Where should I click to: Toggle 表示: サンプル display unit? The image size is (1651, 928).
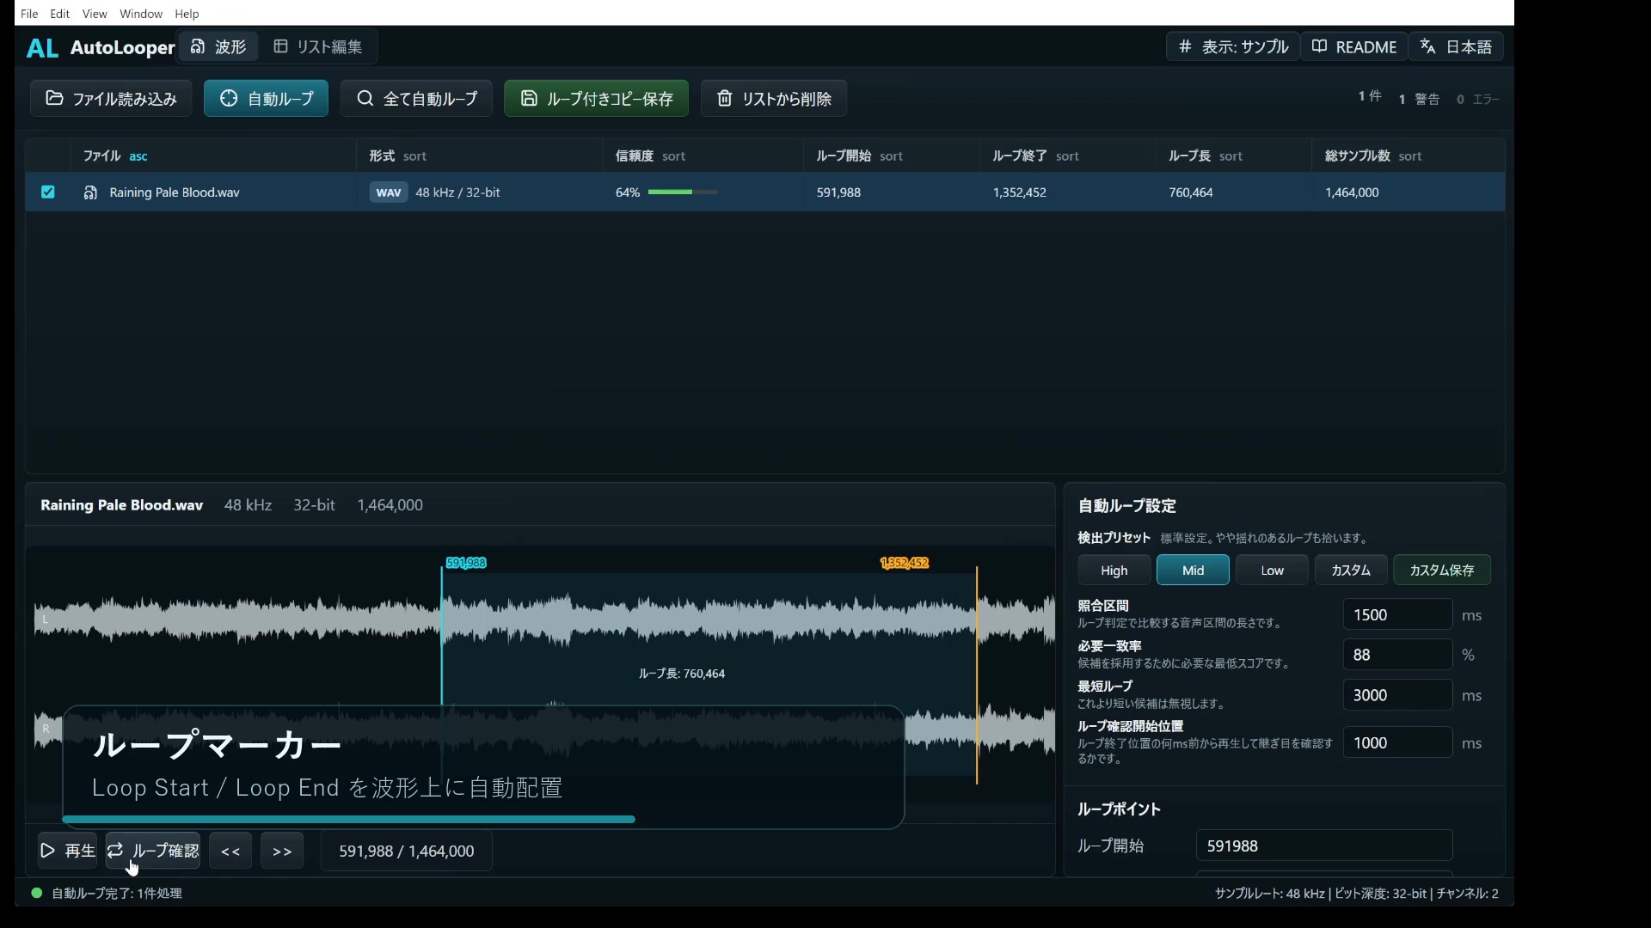[1233, 46]
